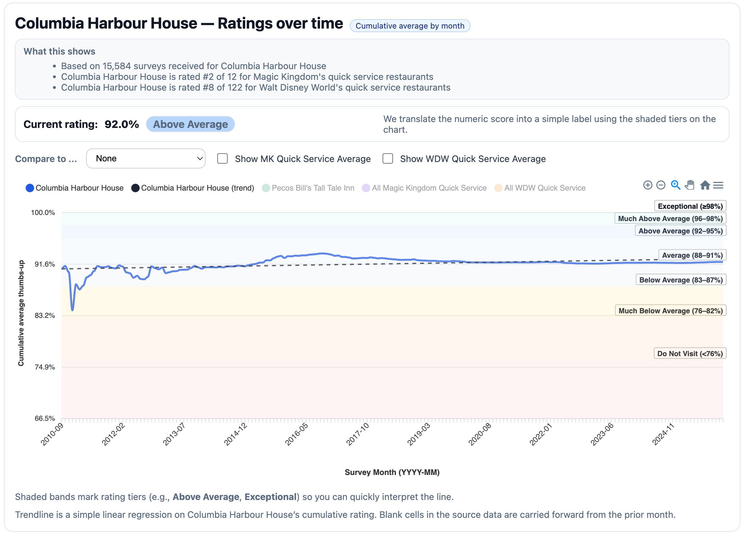Viewport: 747px width, 537px height.
Task: Reset chart zoom with home icon
Action: point(704,185)
